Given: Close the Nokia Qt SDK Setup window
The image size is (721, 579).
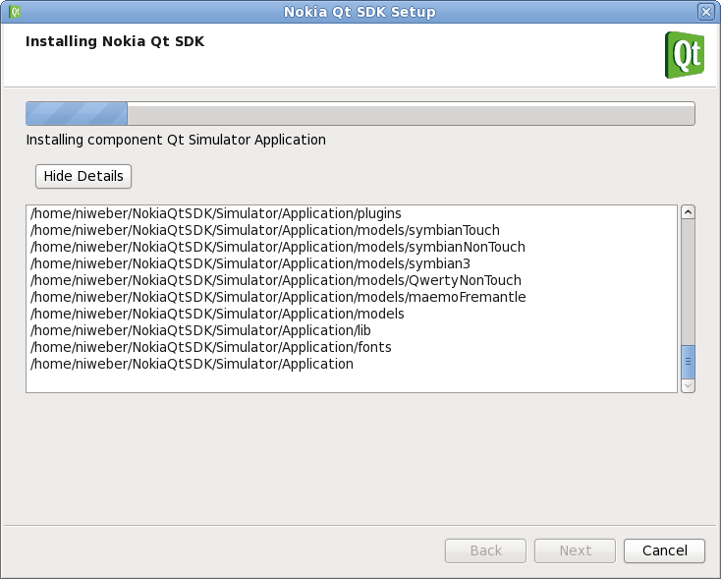Looking at the screenshot, I should [x=705, y=12].
